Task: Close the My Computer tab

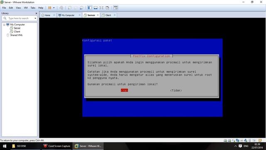Action: pos(79,15)
